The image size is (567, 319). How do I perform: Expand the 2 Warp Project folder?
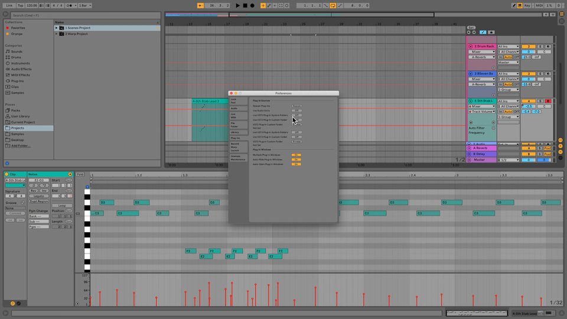click(x=57, y=34)
